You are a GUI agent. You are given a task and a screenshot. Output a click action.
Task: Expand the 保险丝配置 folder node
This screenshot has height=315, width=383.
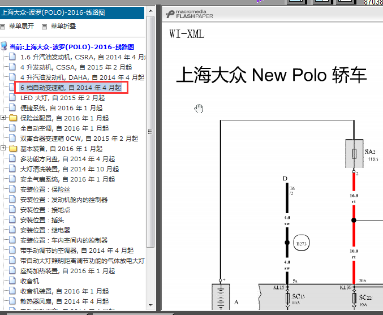[3, 118]
